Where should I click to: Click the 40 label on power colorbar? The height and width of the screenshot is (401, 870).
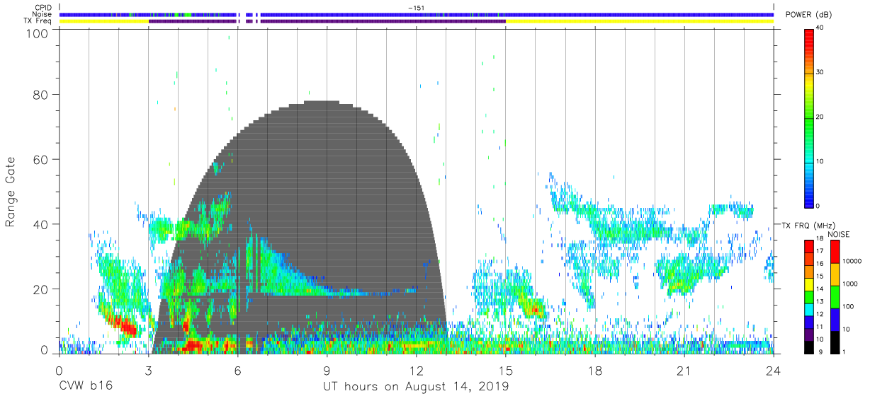(x=821, y=28)
